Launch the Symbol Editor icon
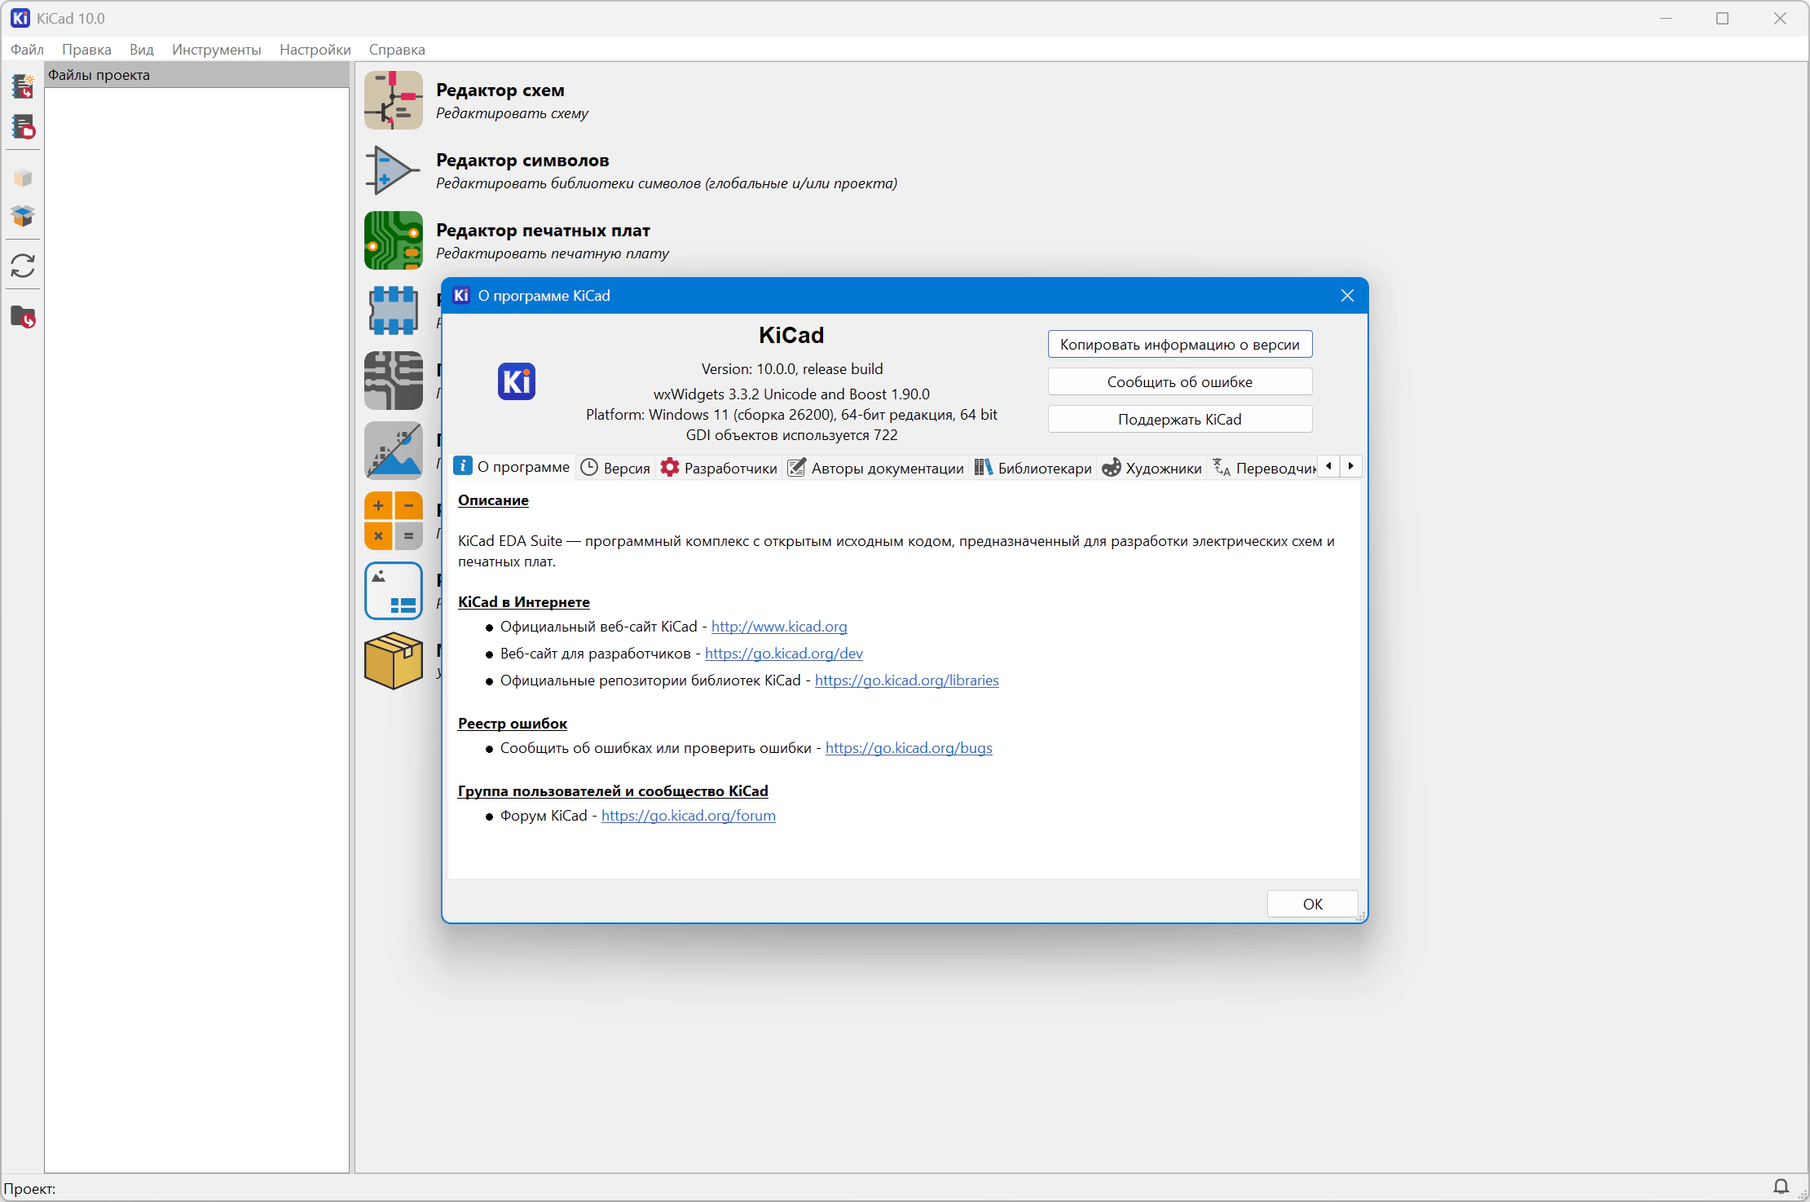 tap(393, 170)
